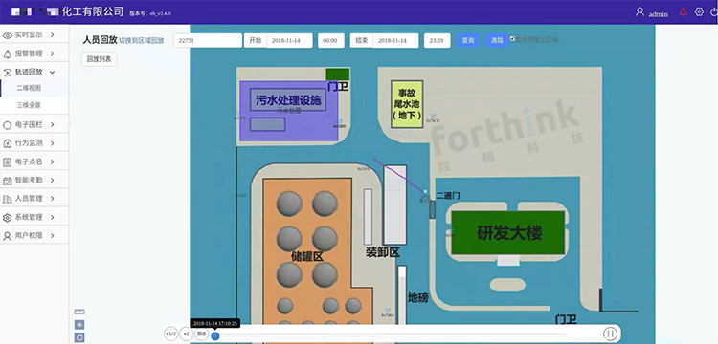Restore original playback speed 原速

(x=201, y=333)
